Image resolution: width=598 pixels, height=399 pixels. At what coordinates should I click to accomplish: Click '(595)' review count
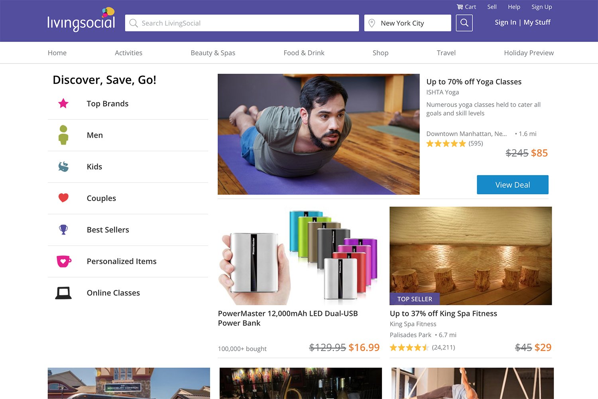[x=476, y=143]
